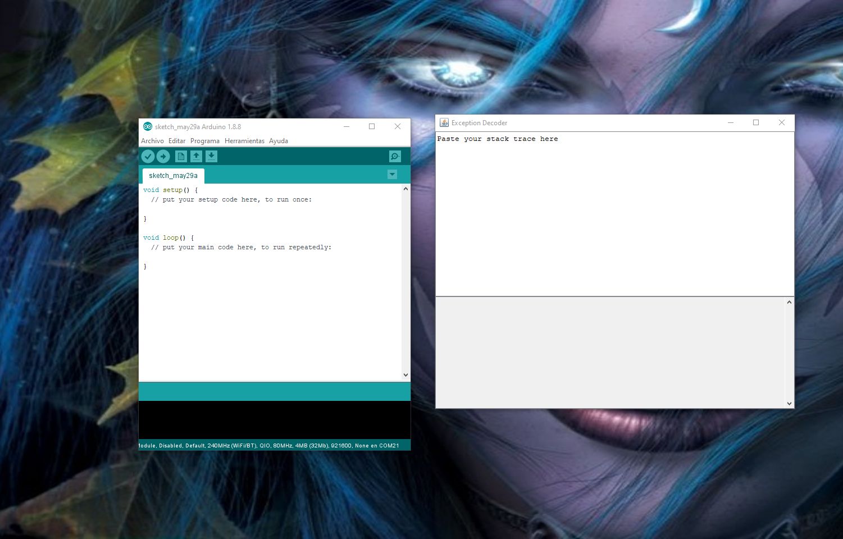This screenshot has width=843, height=539.
Task: Open a sketch using the Open icon
Action: [x=196, y=156]
